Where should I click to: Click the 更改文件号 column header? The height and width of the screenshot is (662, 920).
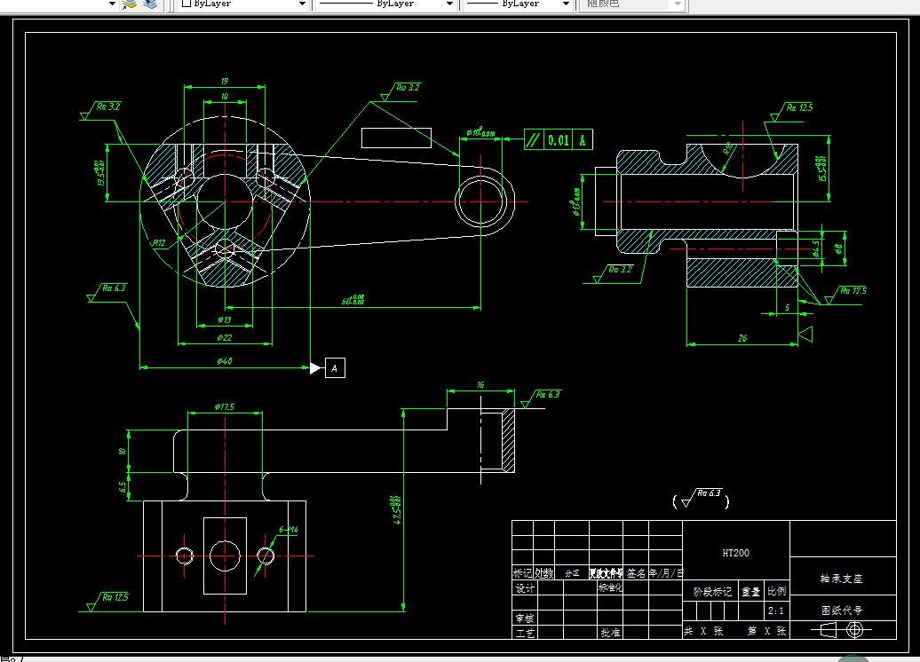(x=607, y=573)
